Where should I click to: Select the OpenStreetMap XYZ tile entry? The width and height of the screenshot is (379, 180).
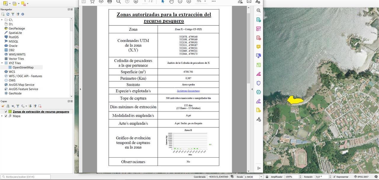click(21, 67)
